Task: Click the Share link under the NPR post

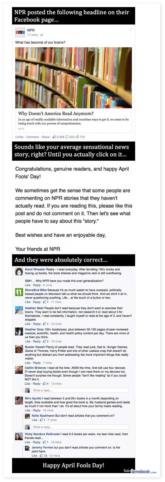Action: [x=45, y=137]
